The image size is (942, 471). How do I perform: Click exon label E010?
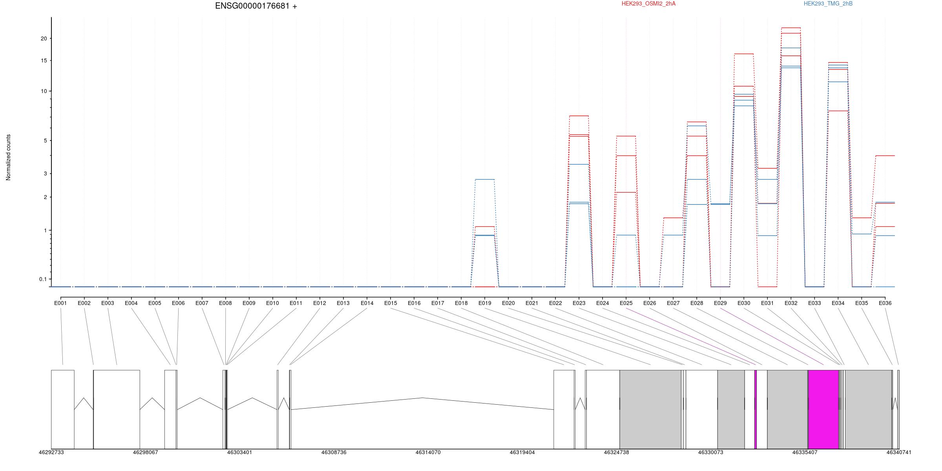(x=272, y=303)
